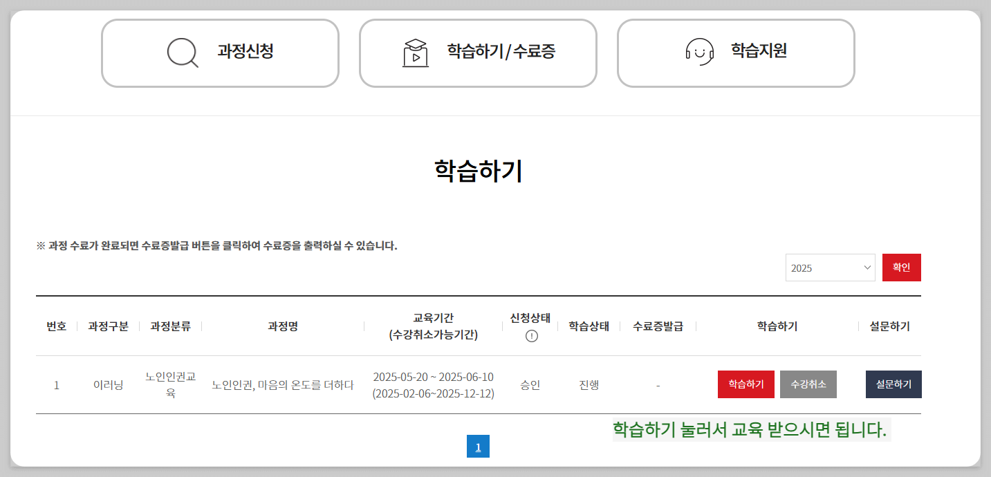
Task: Click the dark 설문하기 survey button
Action: pos(893,384)
